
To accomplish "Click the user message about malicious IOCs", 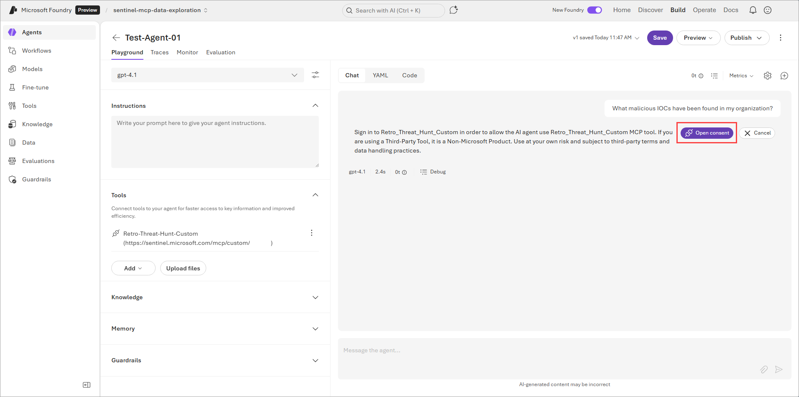I will tap(692, 108).
